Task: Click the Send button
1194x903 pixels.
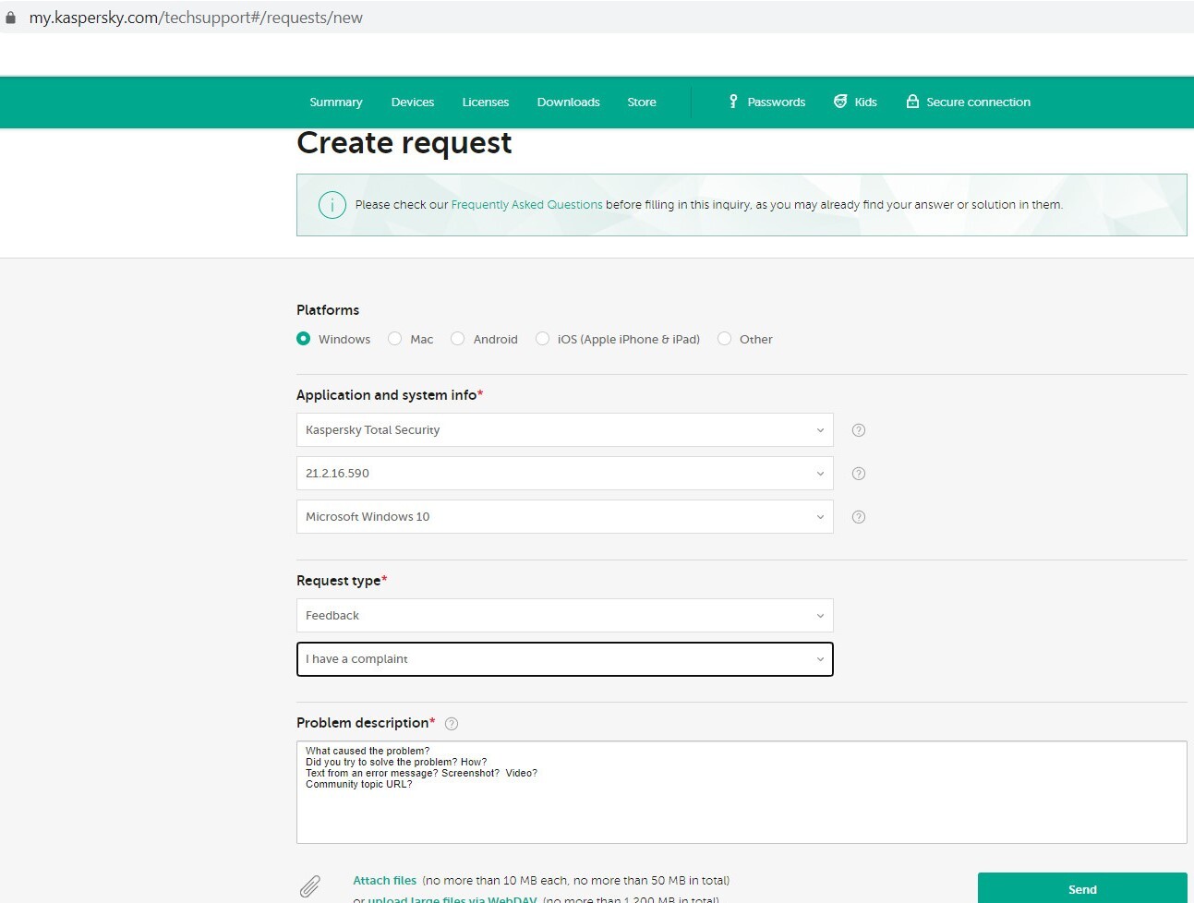Action: (1082, 888)
